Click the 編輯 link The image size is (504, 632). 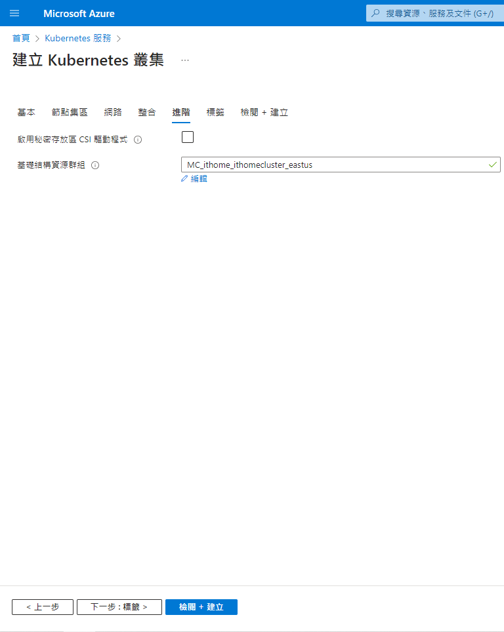pos(199,178)
